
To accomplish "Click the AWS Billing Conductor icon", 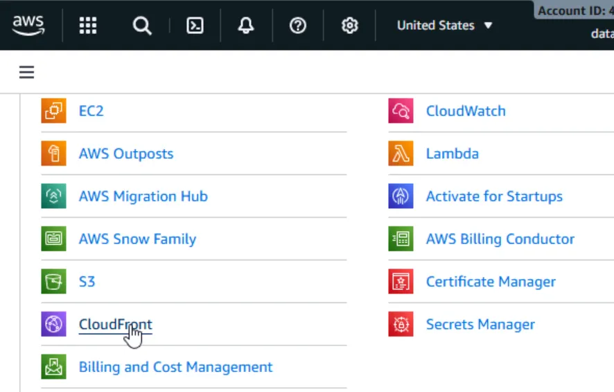I will 401,239.
